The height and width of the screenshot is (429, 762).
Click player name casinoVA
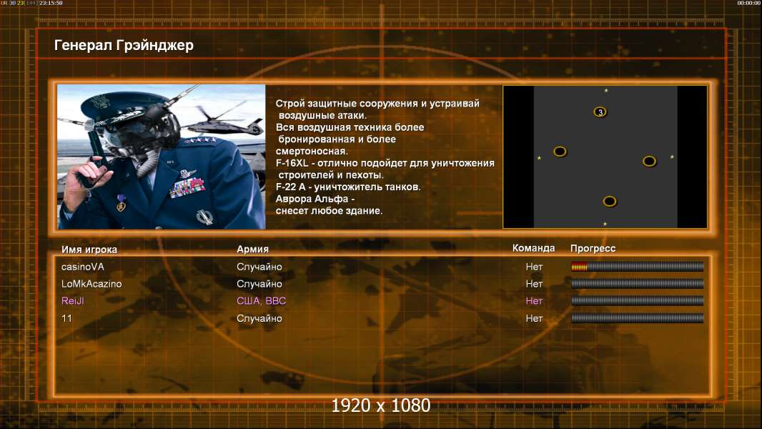click(x=83, y=267)
